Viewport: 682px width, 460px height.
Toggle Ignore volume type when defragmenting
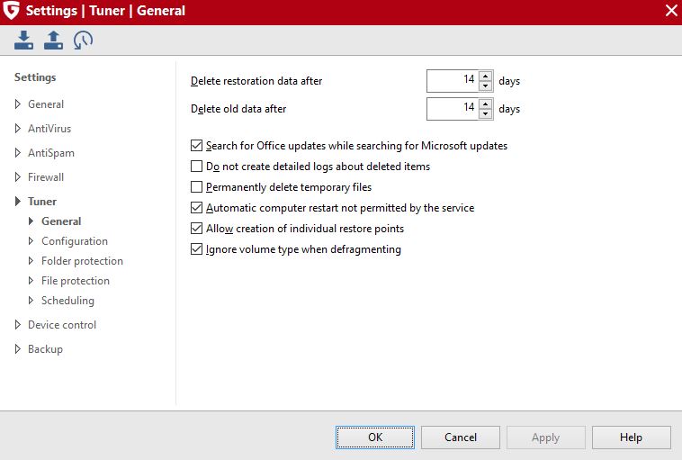[197, 249]
